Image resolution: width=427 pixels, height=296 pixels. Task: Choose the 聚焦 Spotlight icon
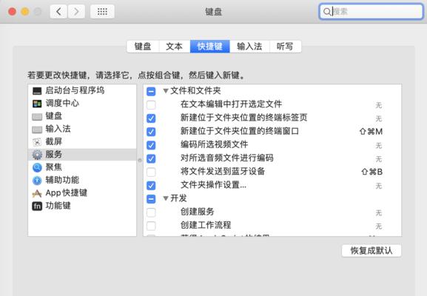pos(37,167)
